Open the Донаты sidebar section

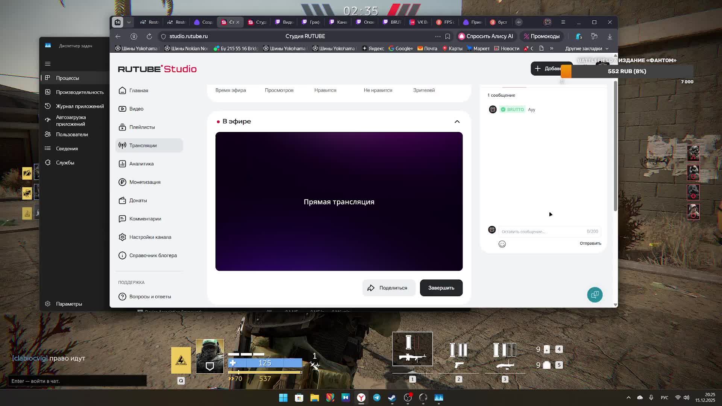click(138, 200)
